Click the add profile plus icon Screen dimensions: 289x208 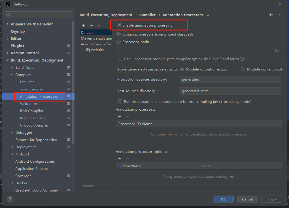click(84, 25)
